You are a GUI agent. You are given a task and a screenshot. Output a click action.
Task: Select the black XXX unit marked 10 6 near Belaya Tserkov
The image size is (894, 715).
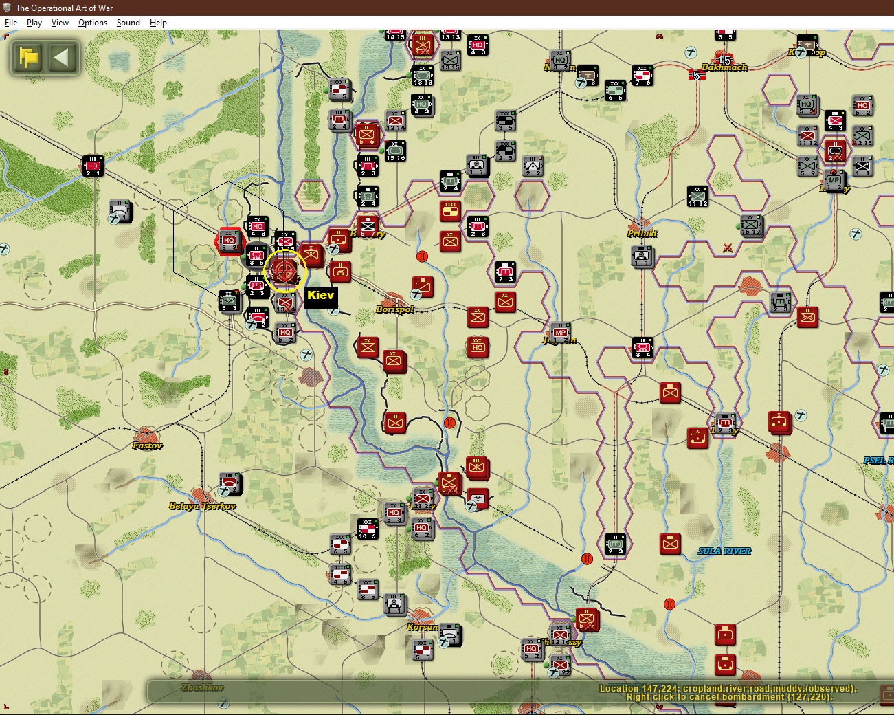pos(368,529)
